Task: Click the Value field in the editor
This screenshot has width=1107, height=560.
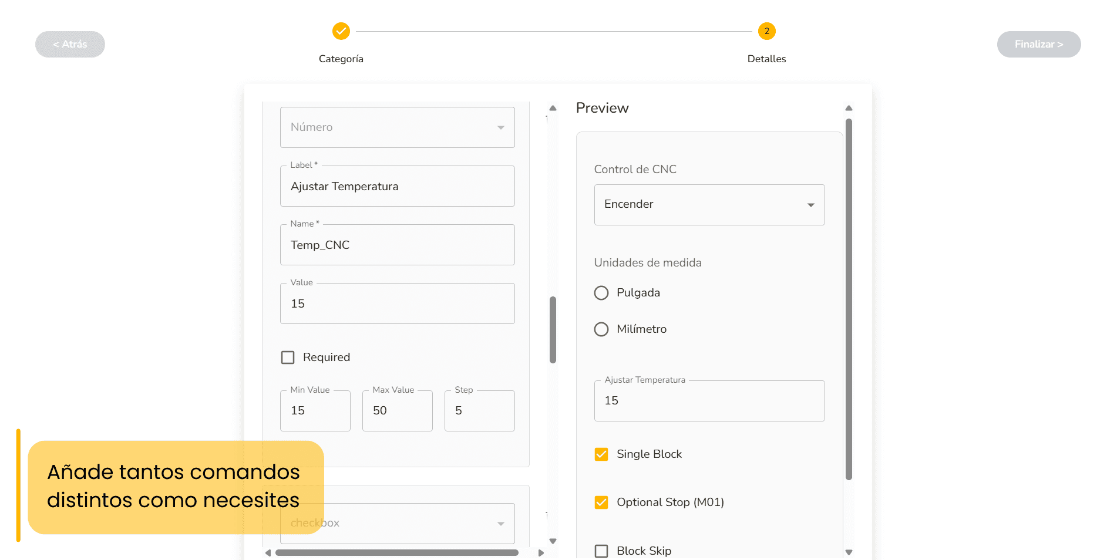Action: coord(397,303)
